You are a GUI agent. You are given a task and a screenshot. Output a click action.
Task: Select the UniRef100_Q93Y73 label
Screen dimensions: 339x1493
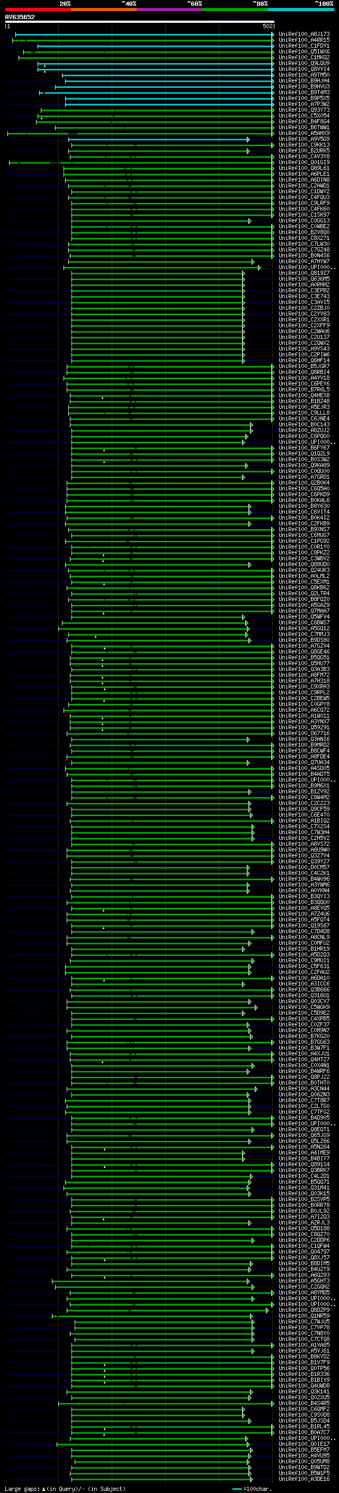(x=304, y=110)
